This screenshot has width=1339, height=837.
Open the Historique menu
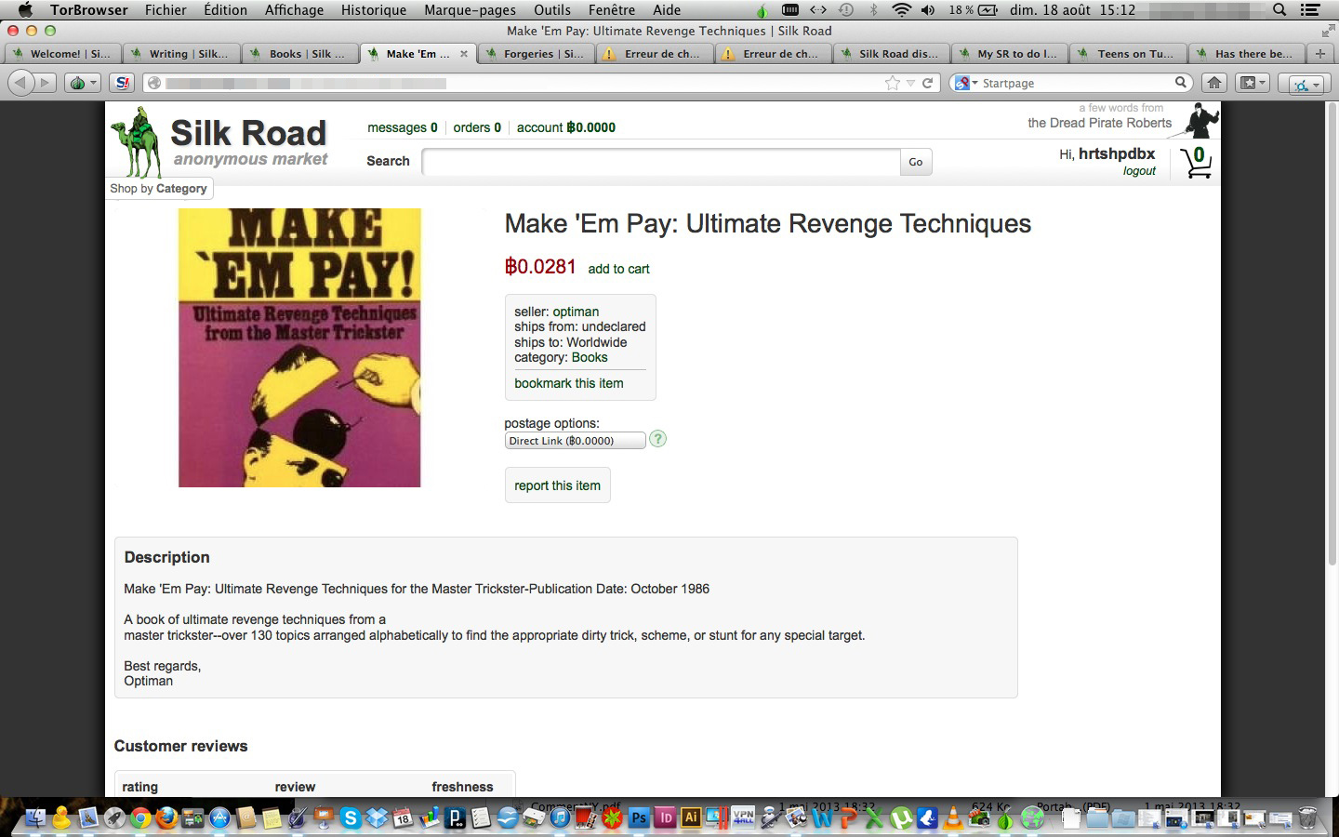(373, 10)
